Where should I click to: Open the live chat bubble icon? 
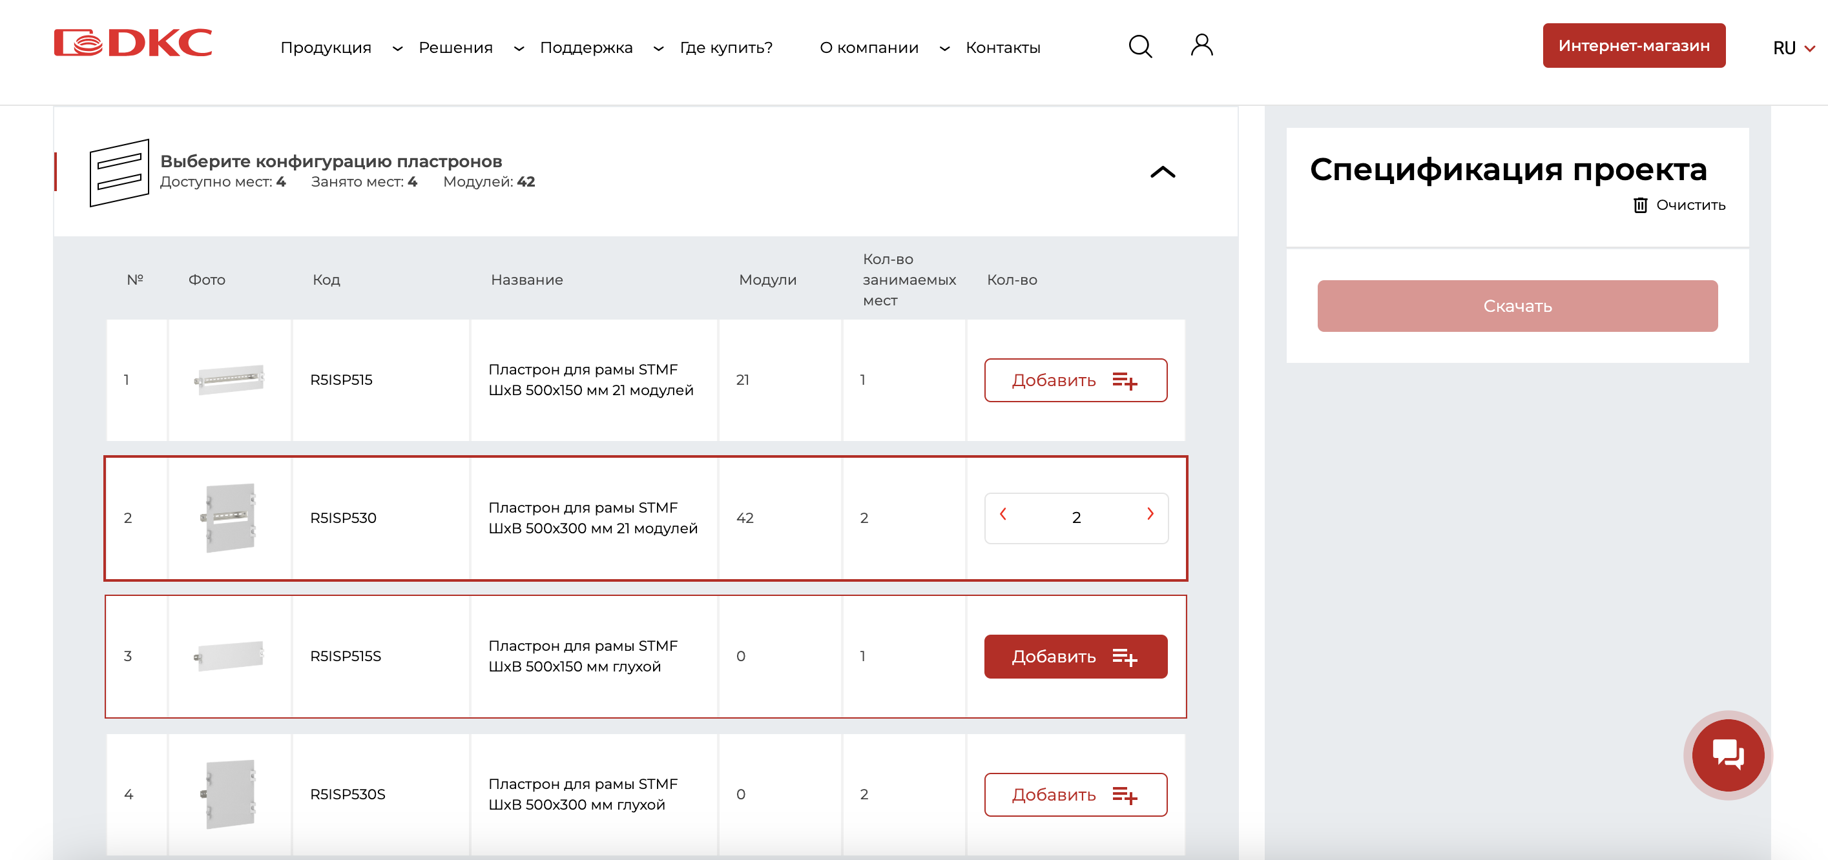click(1728, 755)
